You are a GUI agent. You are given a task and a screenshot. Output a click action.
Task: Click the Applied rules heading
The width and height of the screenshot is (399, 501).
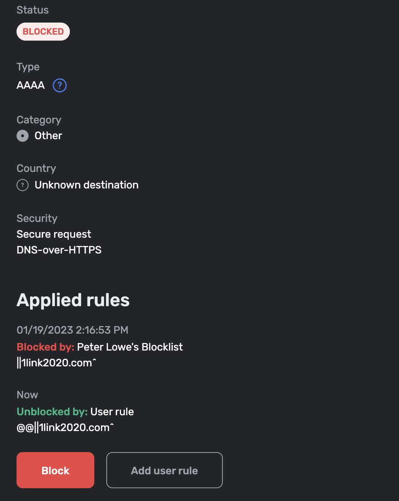(73, 300)
